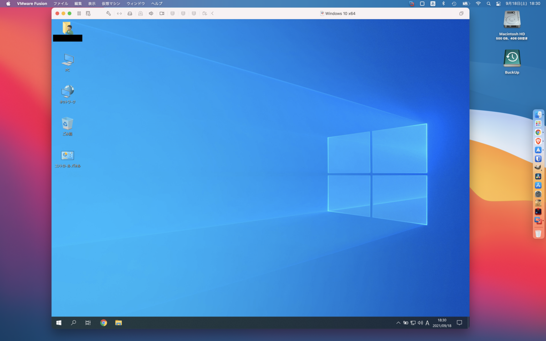
Task: Click the IME 'A' input indicator
Action: click(x=427, y=323)
